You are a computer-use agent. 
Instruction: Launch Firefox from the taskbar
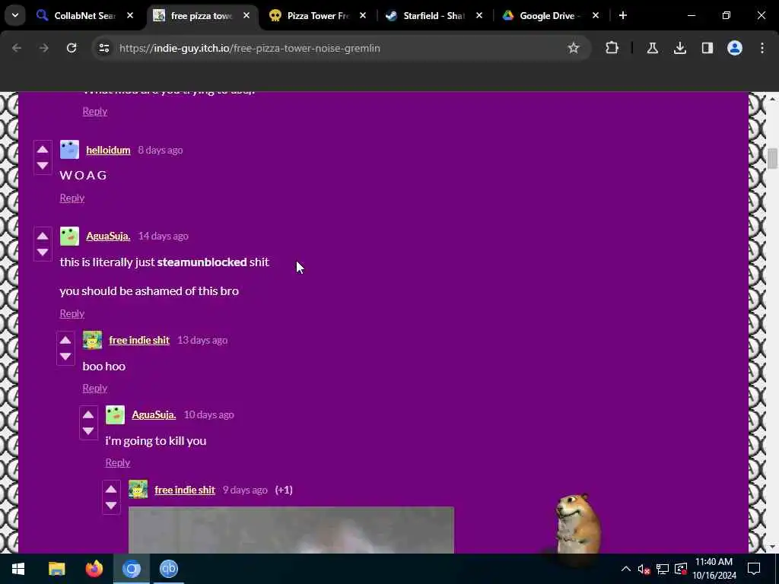(94, 569)
